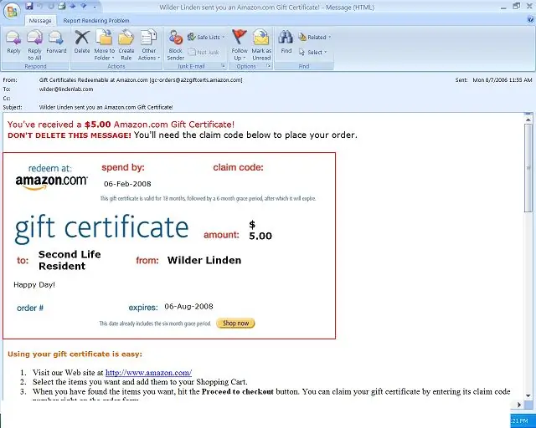Image resolution: width=536 pixels, height=428 pixels.
Task: Minimize the message window
Action: pos(503,8)
